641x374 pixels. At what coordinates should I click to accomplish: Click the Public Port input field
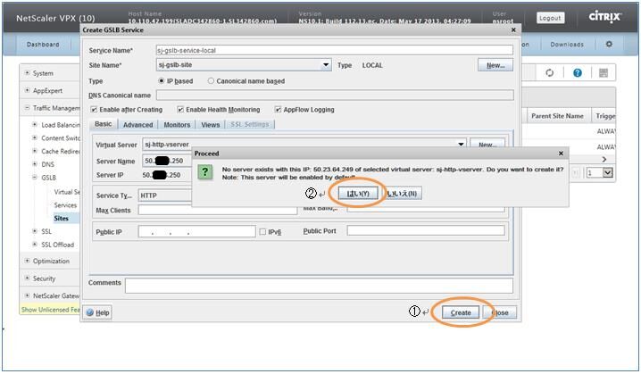[426, 230]
